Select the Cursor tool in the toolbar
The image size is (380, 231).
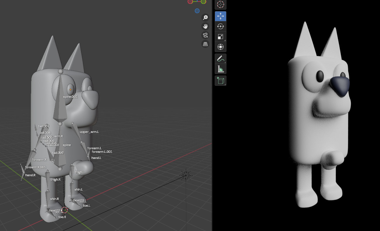point(221,4)
